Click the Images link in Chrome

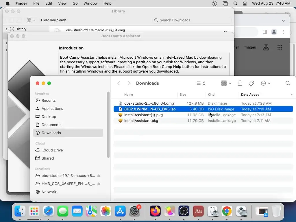click(249, 47)
